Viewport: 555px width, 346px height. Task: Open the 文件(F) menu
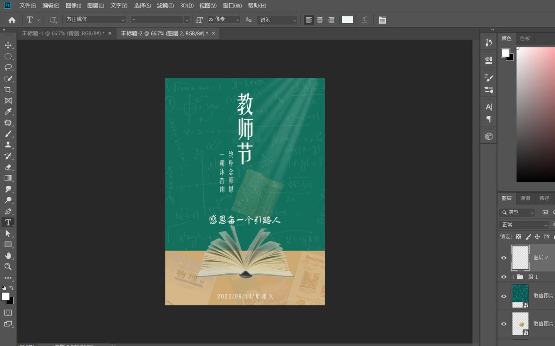click(27, 5)
